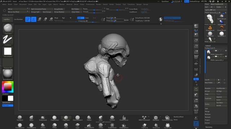Screen dimensions: 231x129
Task: Click the Duplicate subtool button
Action: 210,99
